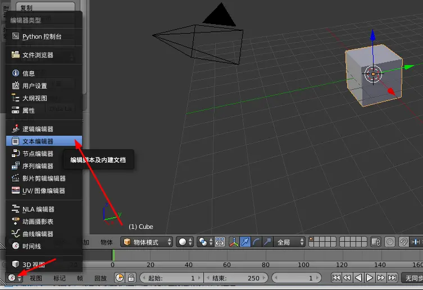Screen dimensions: 423x290
Task: Click the outliner tree icon
Action: [x=16, y=98]
